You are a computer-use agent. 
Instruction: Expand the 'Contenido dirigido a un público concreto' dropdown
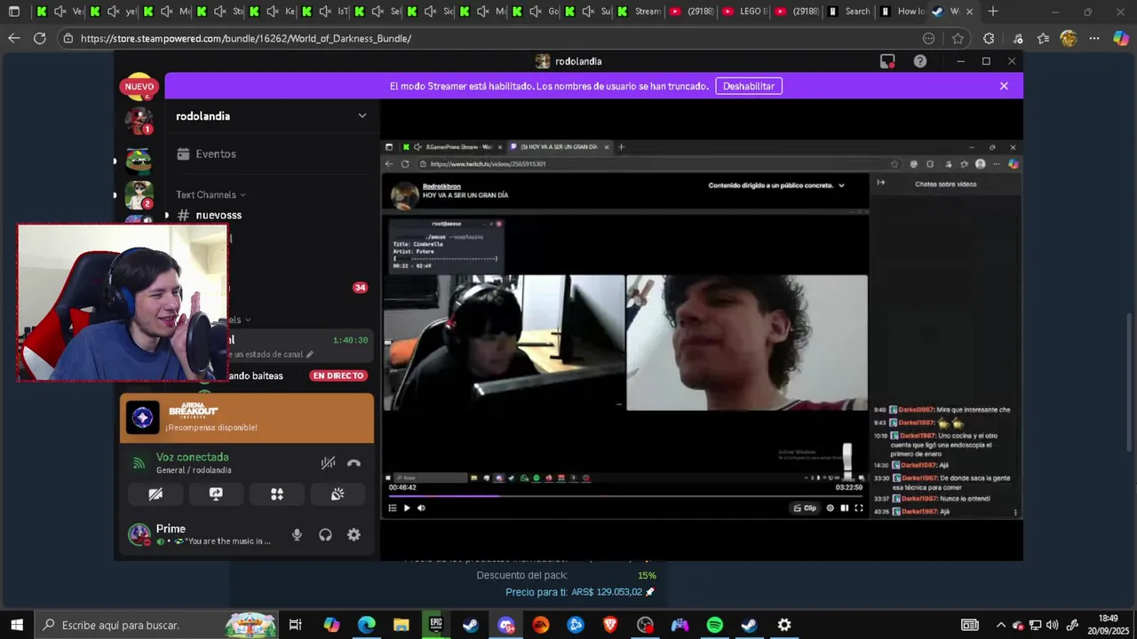coord(776,185)
